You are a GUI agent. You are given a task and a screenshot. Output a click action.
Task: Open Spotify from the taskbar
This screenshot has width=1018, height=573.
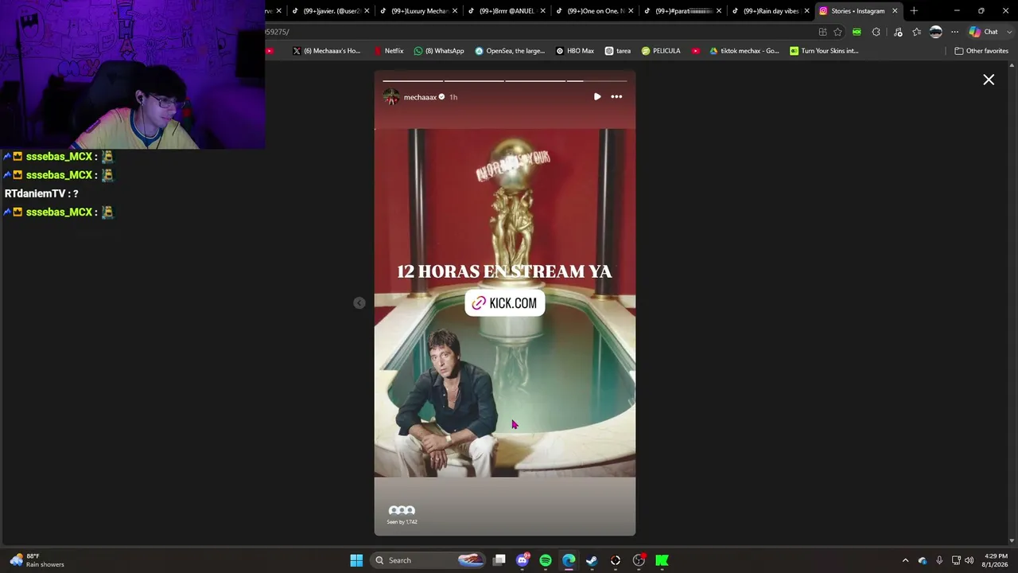546,560
